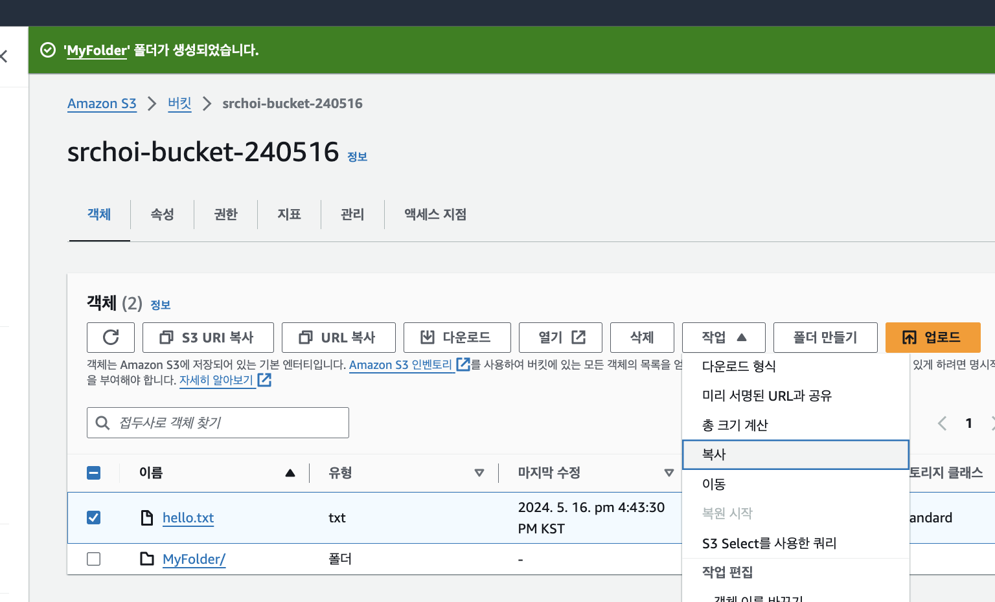Open the 권한 tab

225,214
